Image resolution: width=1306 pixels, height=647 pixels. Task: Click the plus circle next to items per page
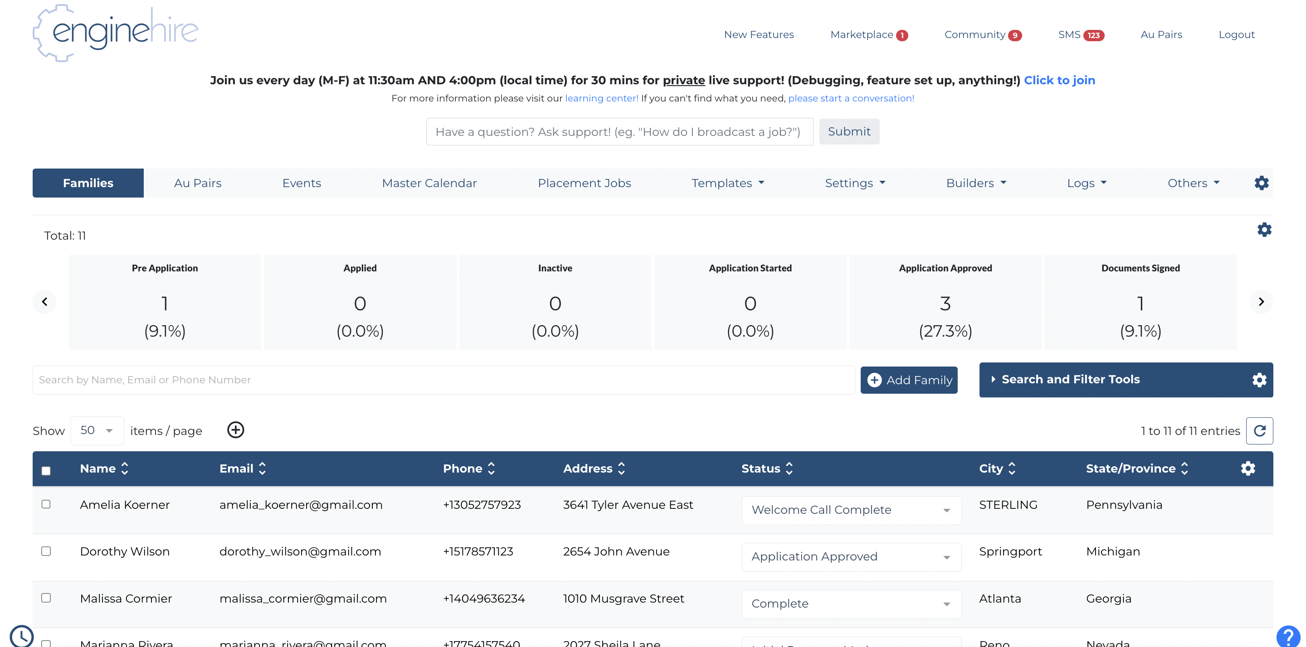click(x=235, y=430)
